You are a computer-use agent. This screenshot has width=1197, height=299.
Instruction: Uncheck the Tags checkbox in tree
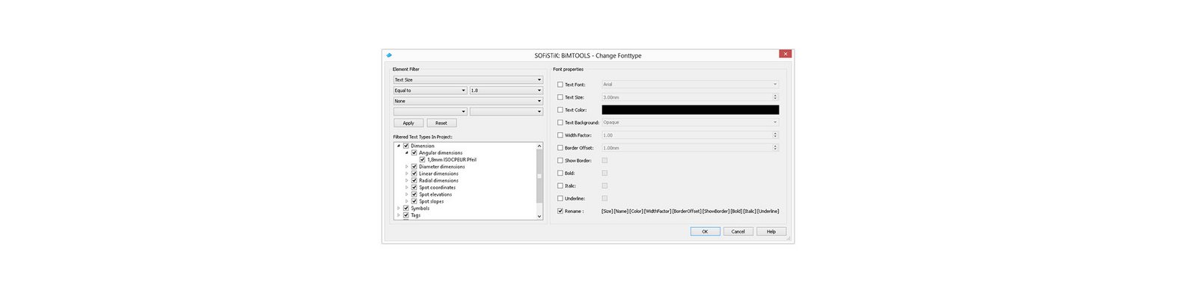406,215
